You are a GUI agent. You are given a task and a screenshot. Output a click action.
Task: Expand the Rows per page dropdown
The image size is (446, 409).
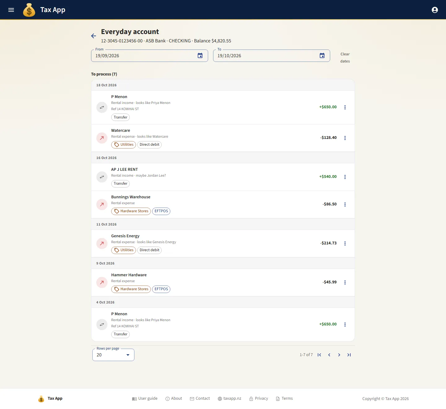pyautogui.click(x=113, y=355)
